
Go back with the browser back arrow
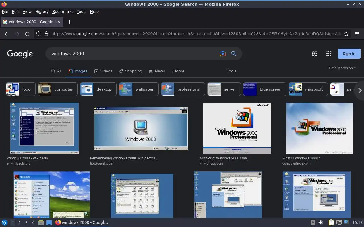tap(7, 34)
